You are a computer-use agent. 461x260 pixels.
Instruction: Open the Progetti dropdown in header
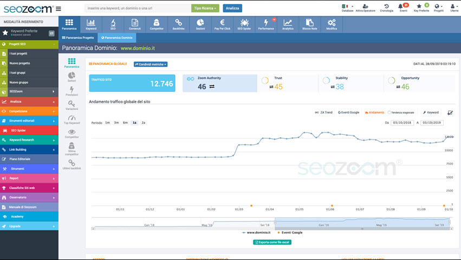tap(438, 8)
